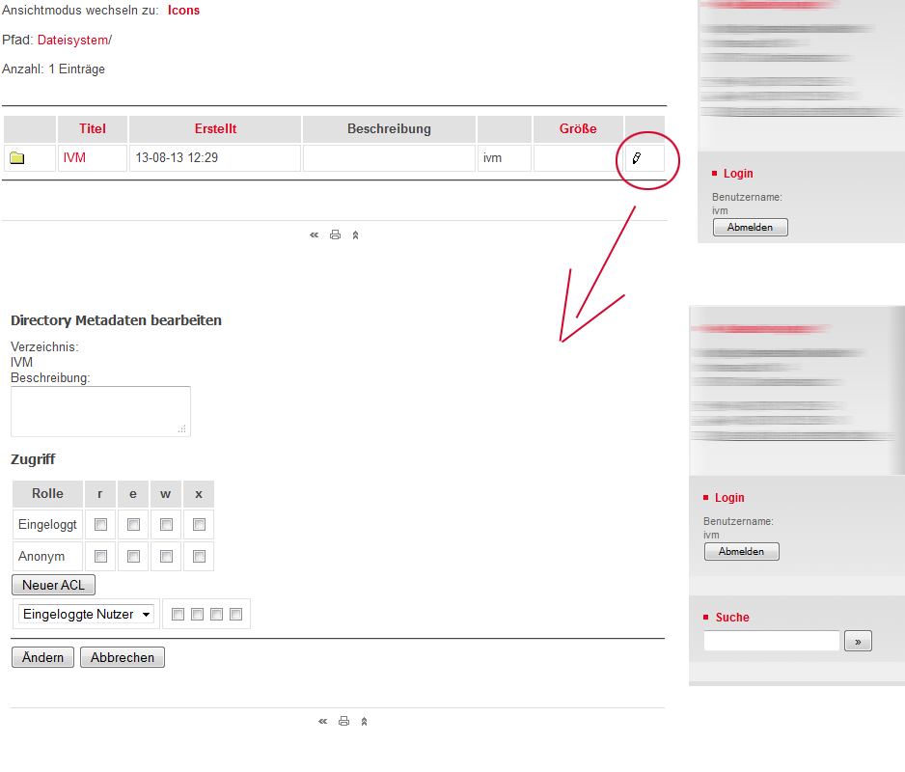
Task: Click the scroll-to-top arrow below the file table
Action: [355, 234]
